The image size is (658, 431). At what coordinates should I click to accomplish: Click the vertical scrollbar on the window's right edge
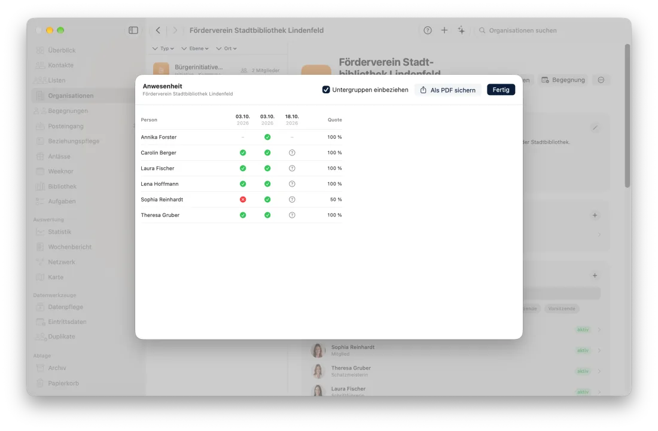click(627, 116)
